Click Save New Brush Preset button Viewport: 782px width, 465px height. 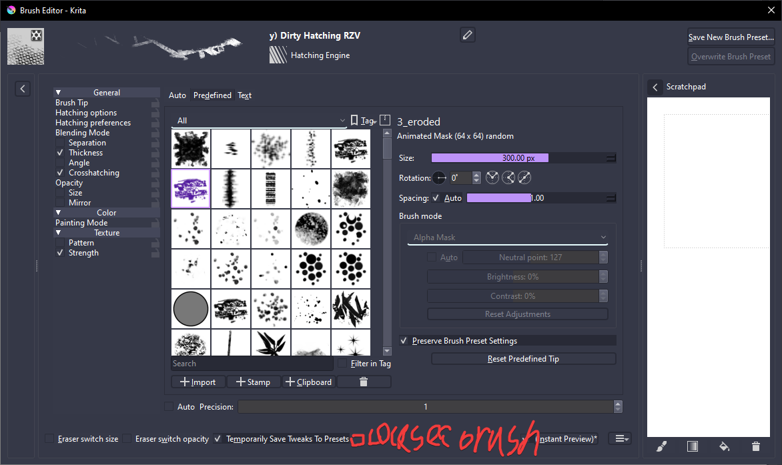pyautogui.click(x=731, y=37)
